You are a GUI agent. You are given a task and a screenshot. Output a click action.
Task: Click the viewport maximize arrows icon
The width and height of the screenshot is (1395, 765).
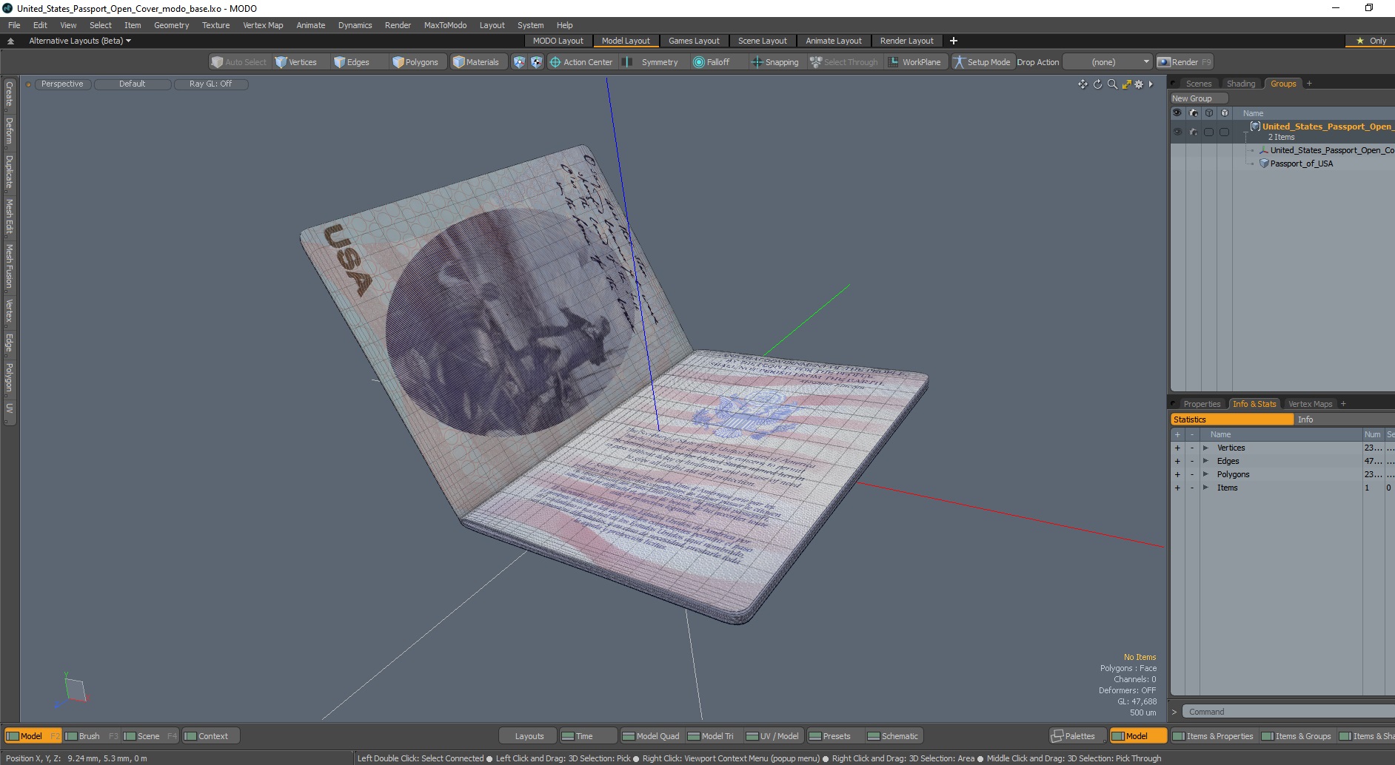[x=1126, y=84]
